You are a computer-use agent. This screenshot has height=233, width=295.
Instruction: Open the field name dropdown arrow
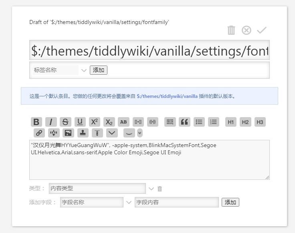(129, 202)
